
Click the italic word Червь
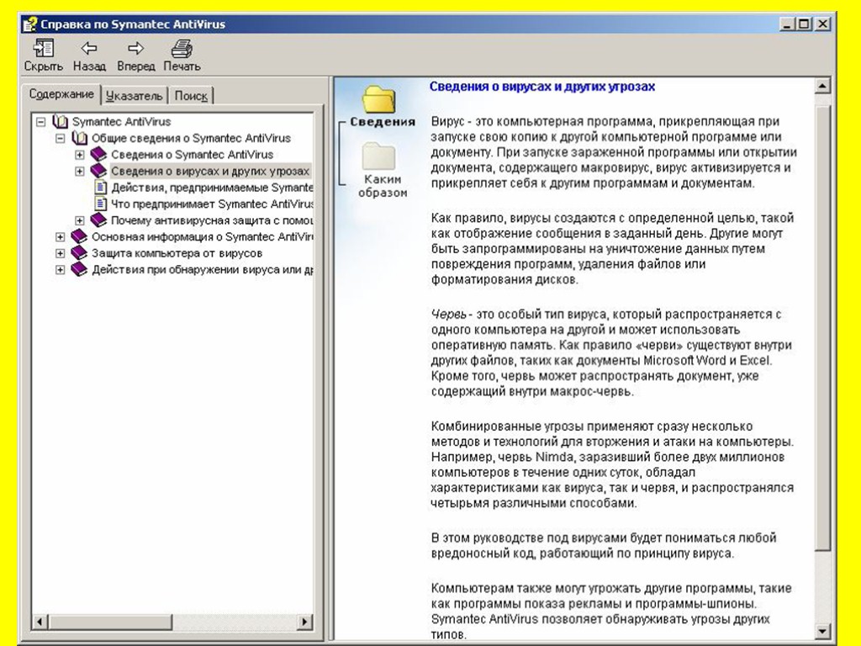click(x=449, y=315)
